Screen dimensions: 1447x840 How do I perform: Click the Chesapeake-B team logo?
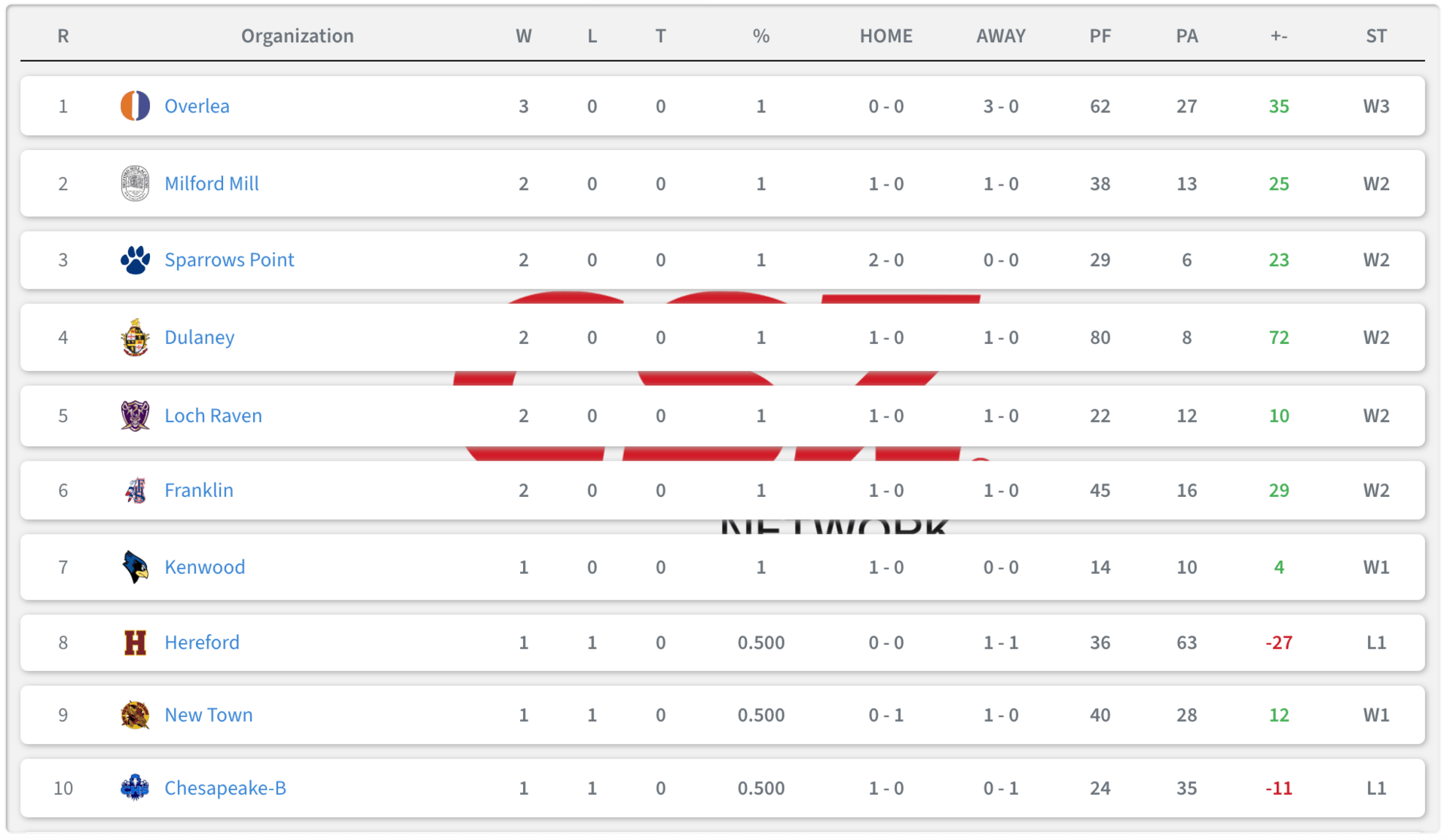coord(135,788)
